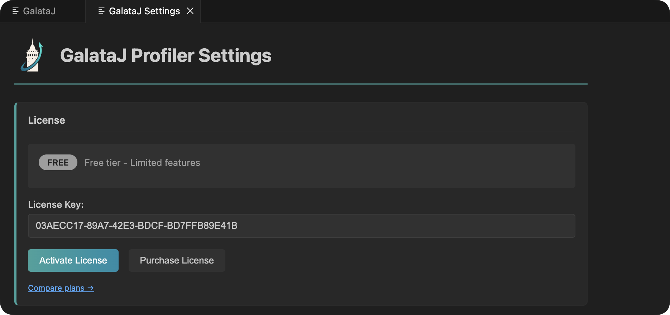Click the list icon on the GalataJ tab

tap(15, 11)
